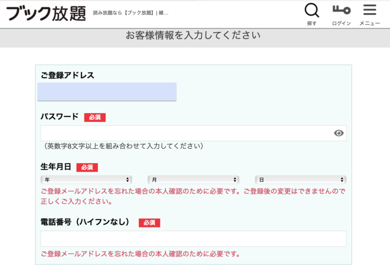Screen dimensions: 390x270
Task: Click the password hint 英数字8文字以上 text
Action: (123, 146)
